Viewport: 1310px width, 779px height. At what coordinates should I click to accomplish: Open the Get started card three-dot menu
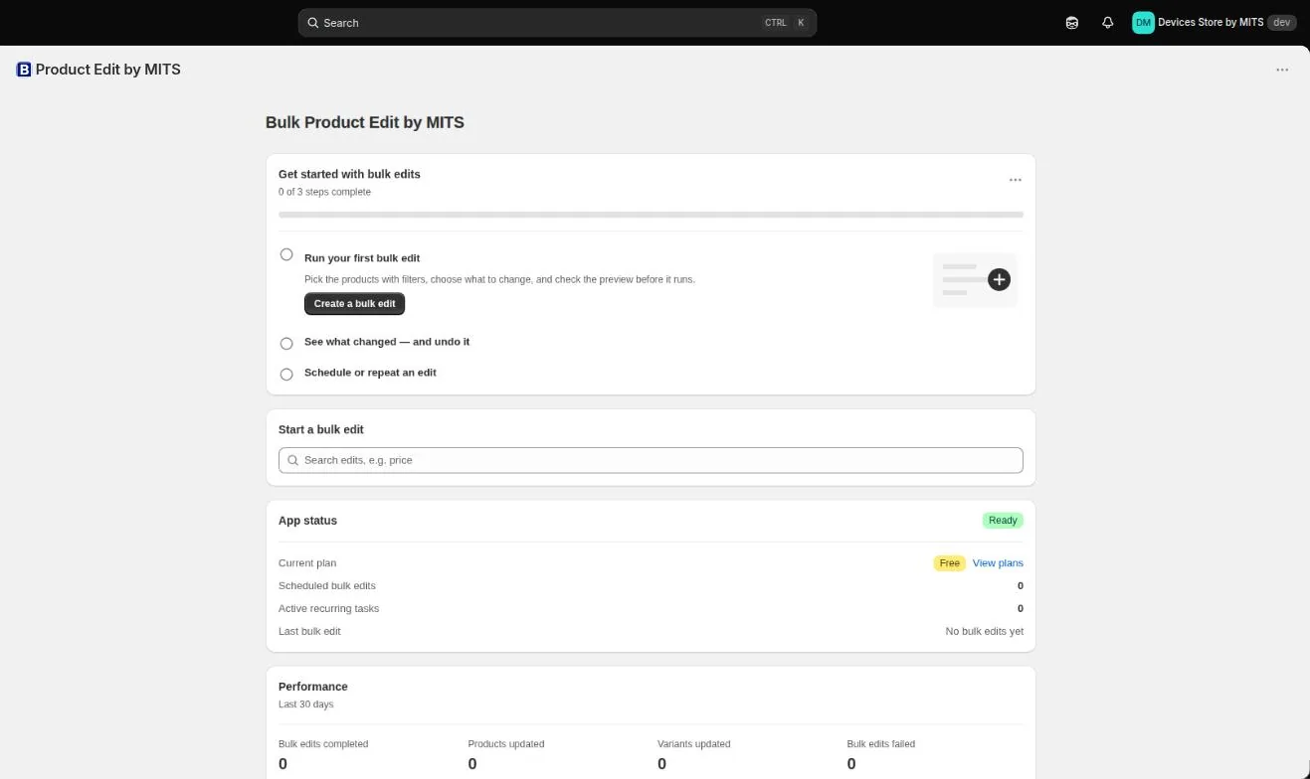(x=1015, y=180)
